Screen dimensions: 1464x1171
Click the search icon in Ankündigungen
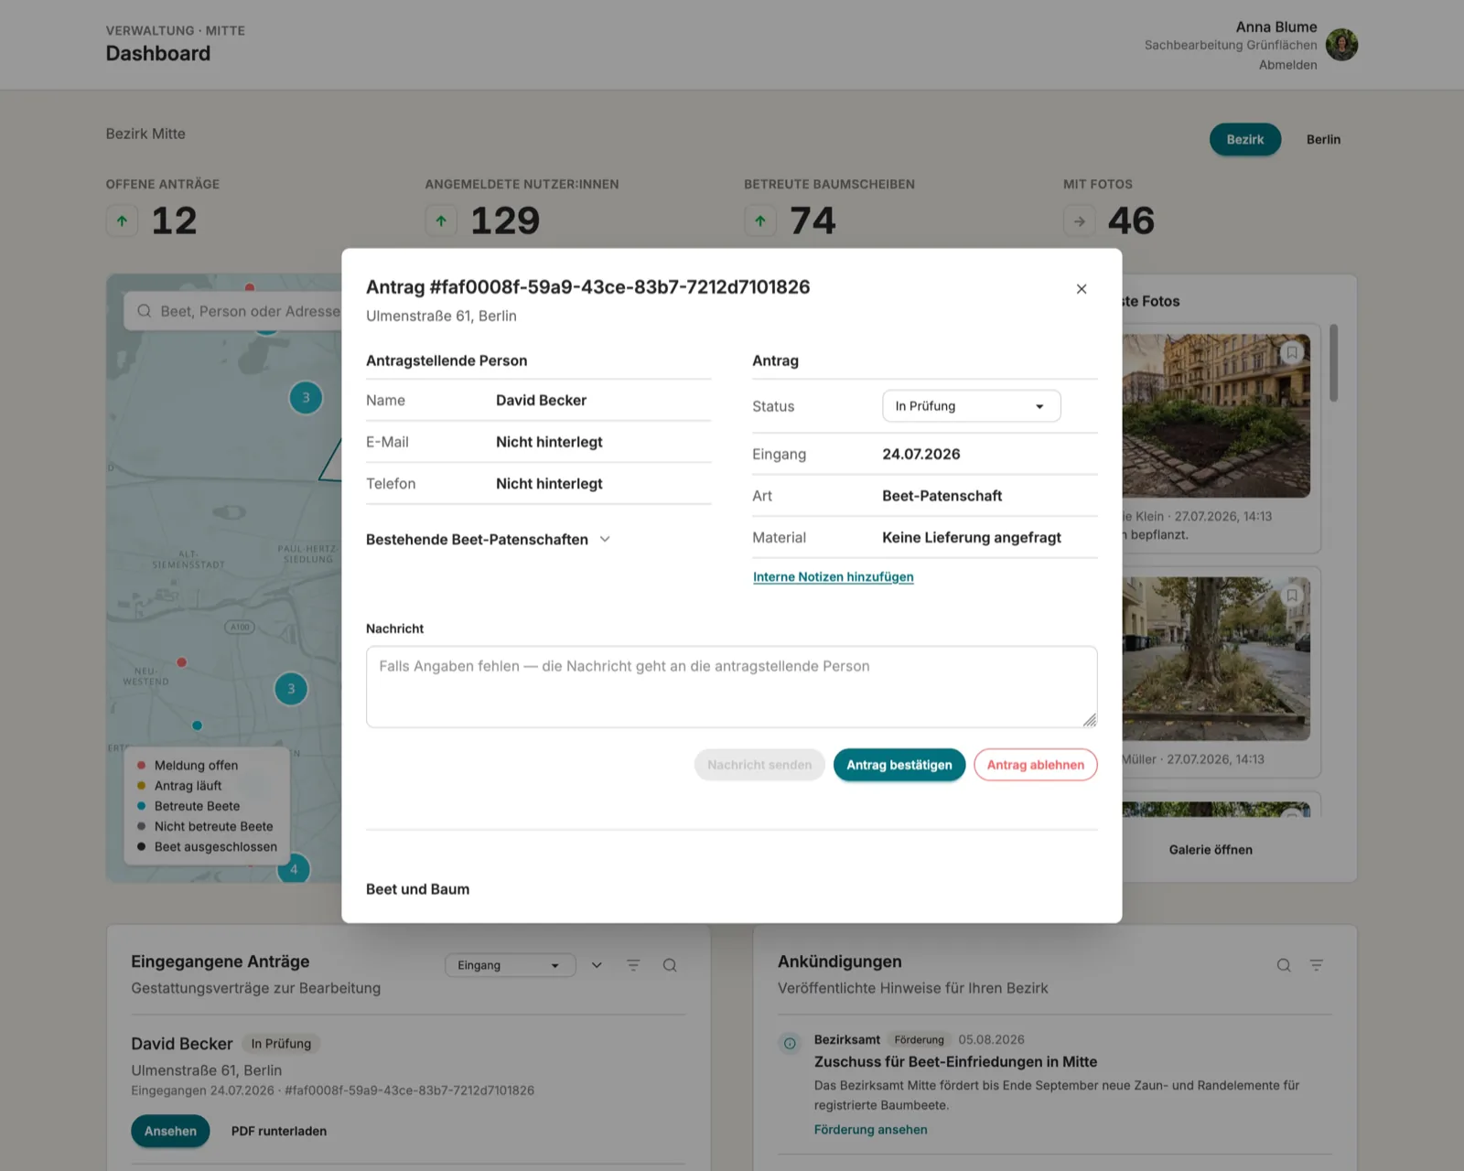point(1284,965)
